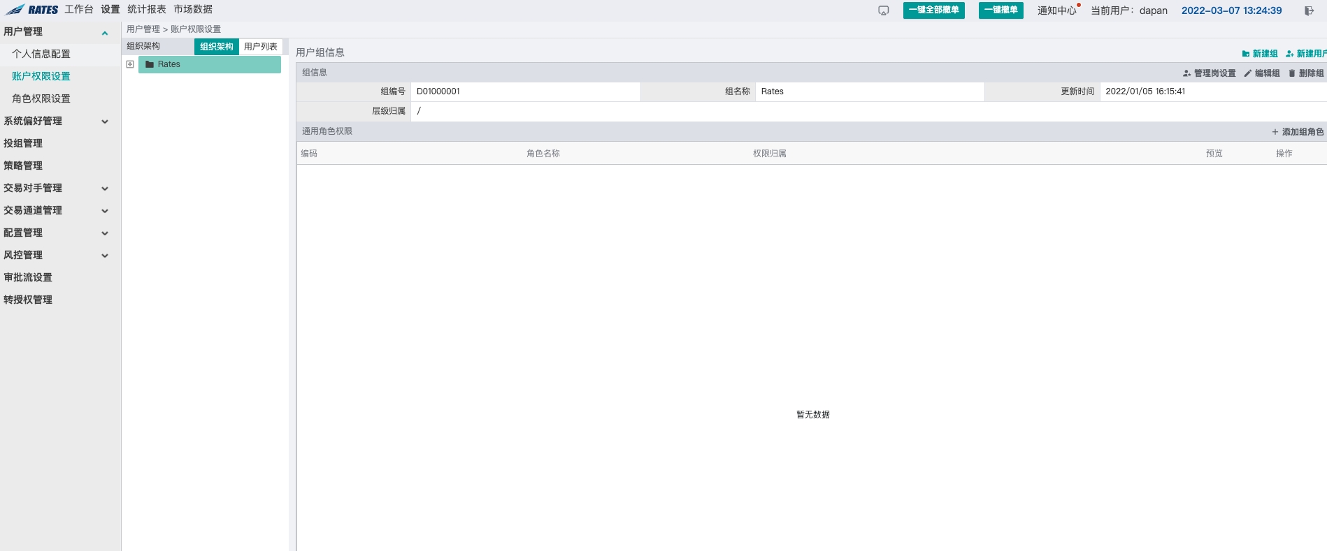Open the 市场数据 top menu
Viewport: 1327px width, 551px height.
(193, 9)
